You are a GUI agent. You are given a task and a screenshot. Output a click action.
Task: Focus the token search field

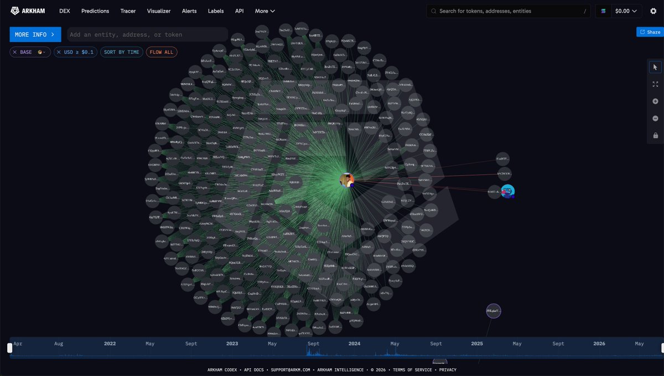[509, 11]
